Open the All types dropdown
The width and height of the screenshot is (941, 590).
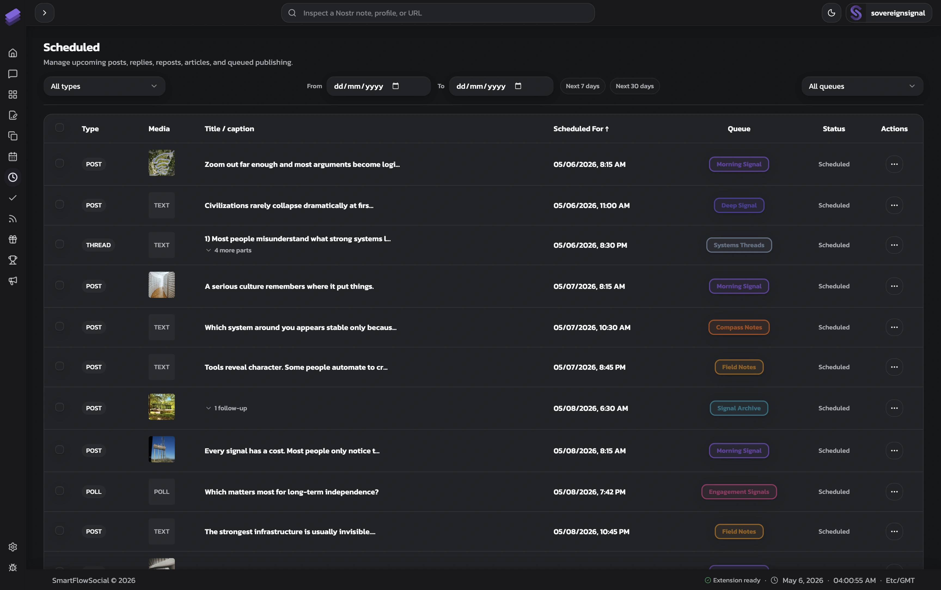[x=104, y=86]
